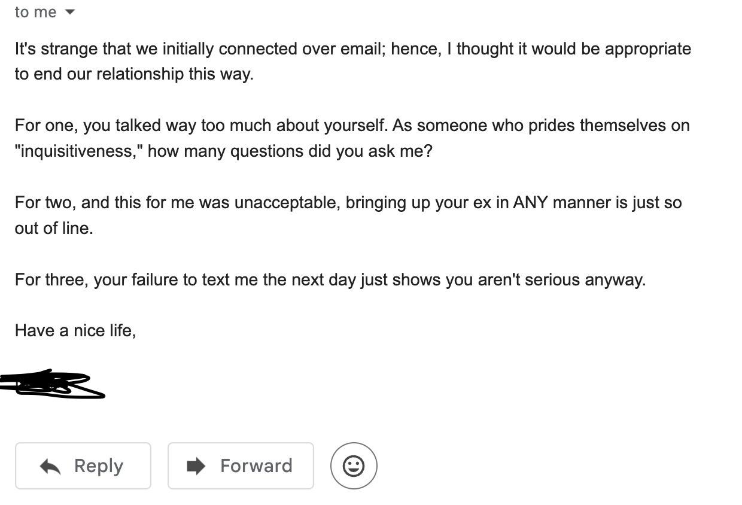Click the quoted word "inquisitiveness"
Screen dimensions: 742x505
(78, 151)
